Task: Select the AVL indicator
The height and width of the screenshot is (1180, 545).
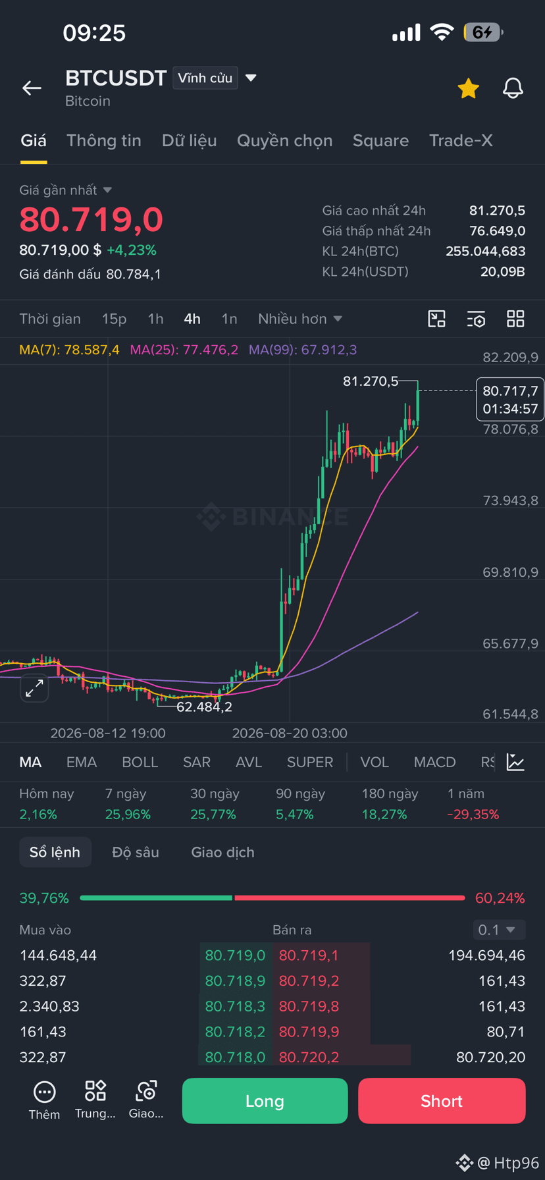Action: tap(249, 762)
